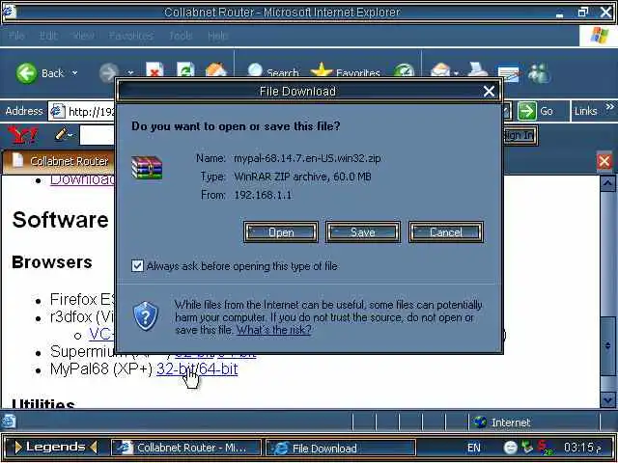Open the Back history dropdown arrow
Screen dimensions: 618x463
[x=74, y=73]
